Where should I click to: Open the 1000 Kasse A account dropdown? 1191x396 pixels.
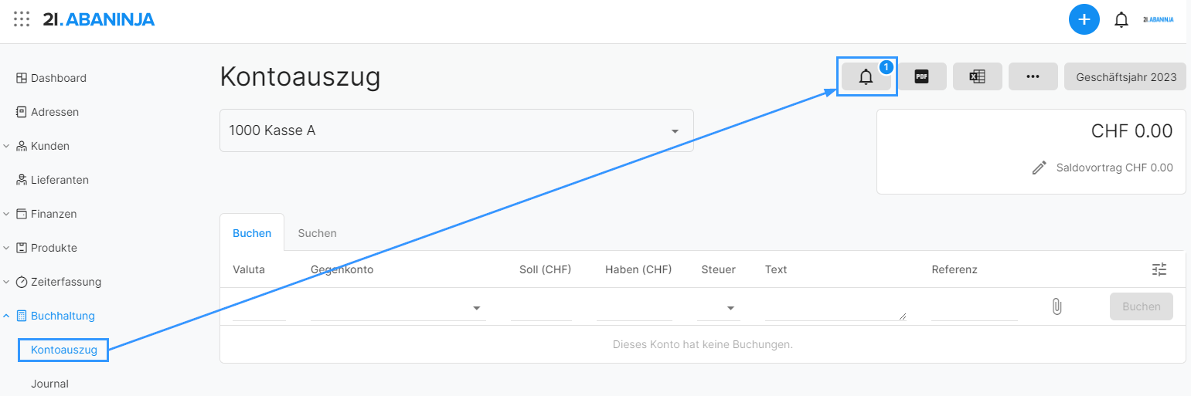coord(457,130)
